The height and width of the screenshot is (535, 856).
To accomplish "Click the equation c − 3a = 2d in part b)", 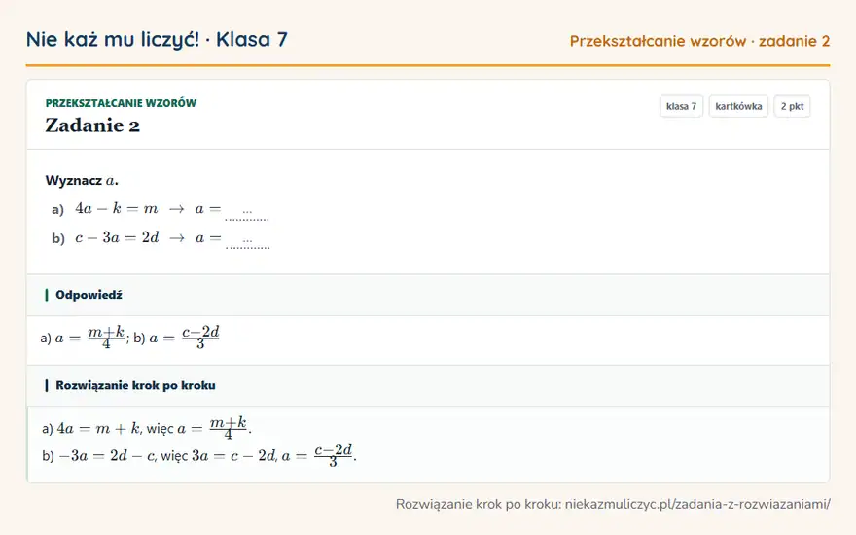I will (x=117, y=237).
